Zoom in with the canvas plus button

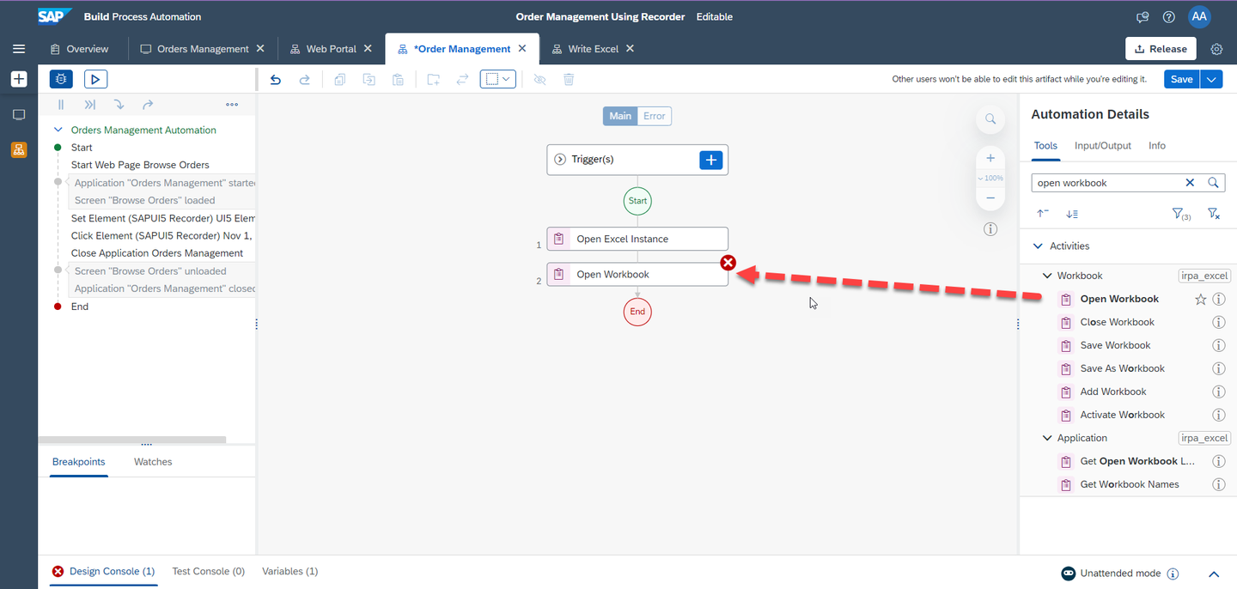coord(990,158)
